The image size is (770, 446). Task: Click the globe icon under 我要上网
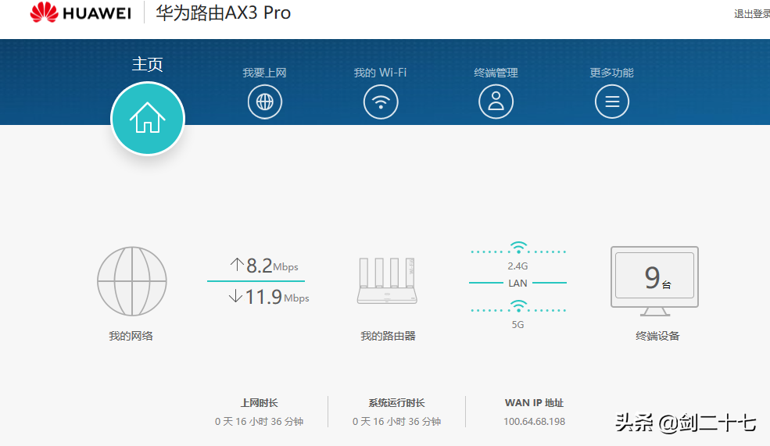point(265,102)
